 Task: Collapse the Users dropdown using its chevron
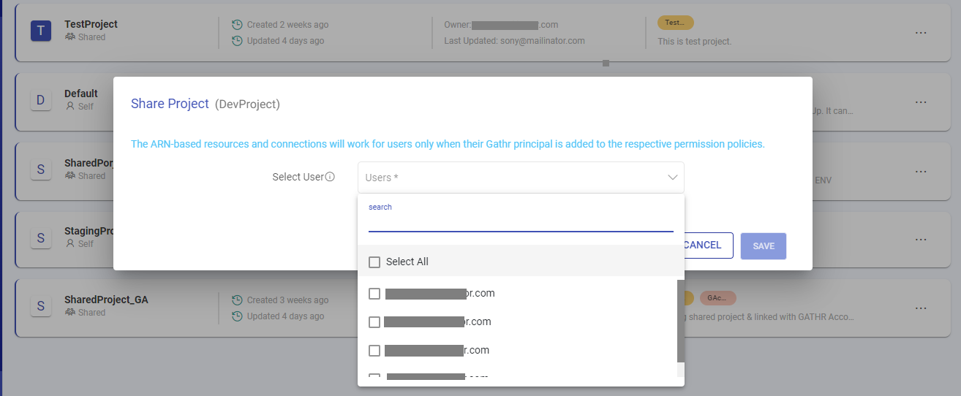click(672, 178)
